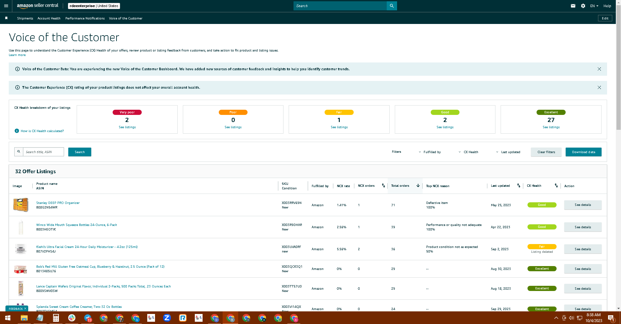See listings under Excellent
Screen dimensions: 621x324
coord(551,127)
